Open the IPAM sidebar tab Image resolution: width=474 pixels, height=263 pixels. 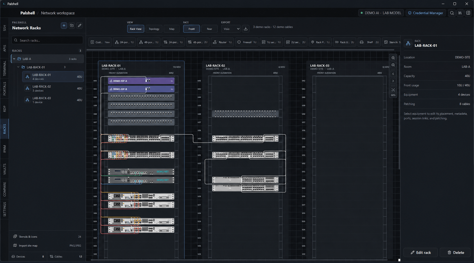point(5,149)
